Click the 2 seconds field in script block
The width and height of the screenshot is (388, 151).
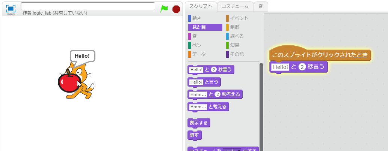tap(302, 67)
